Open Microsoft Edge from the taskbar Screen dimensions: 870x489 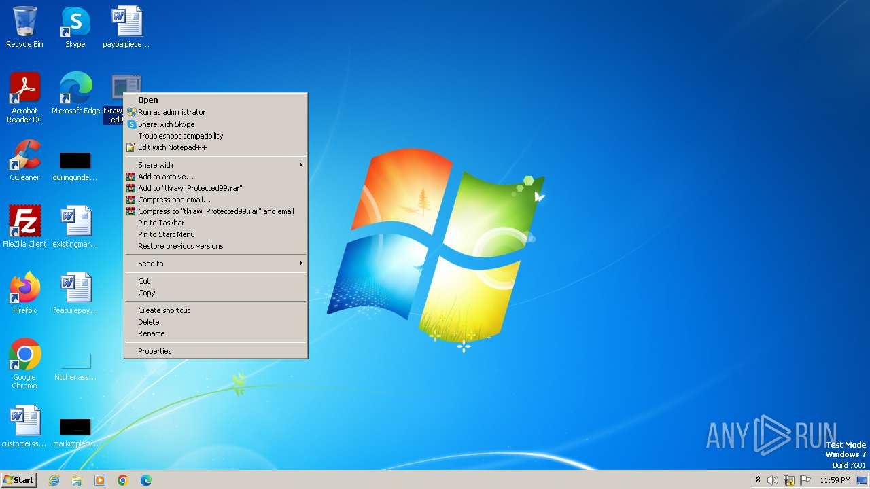[x=146, y=480]
